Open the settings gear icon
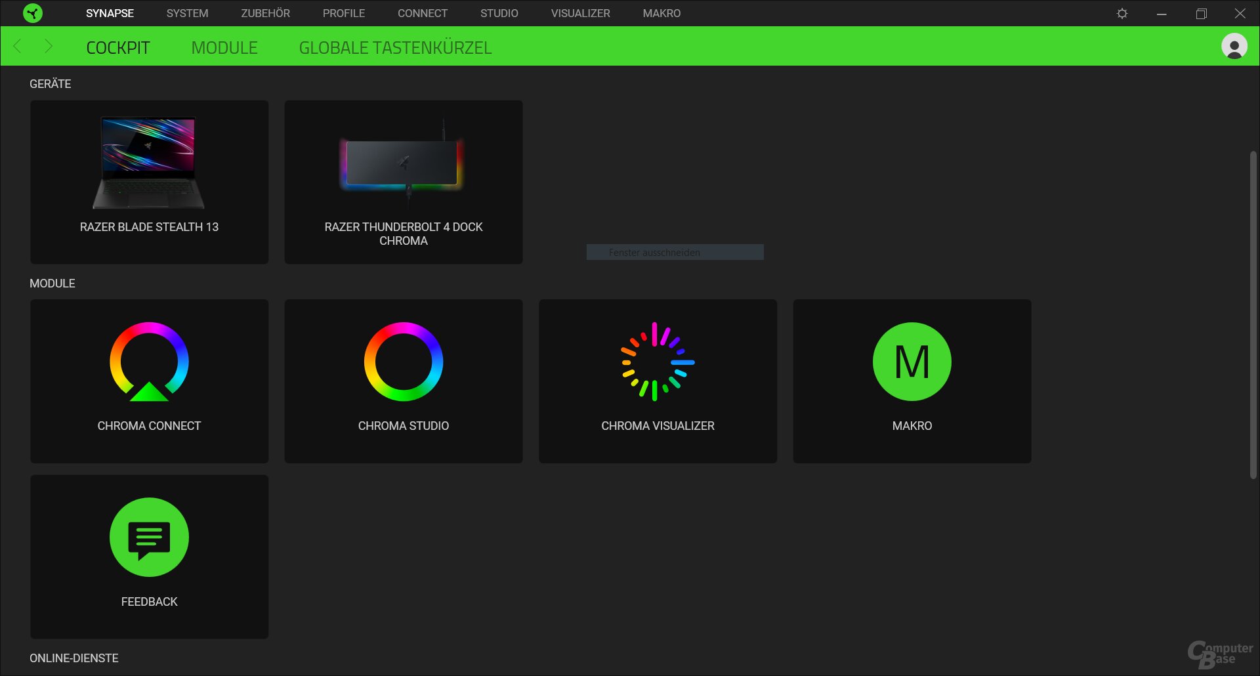 [1122, 13]
